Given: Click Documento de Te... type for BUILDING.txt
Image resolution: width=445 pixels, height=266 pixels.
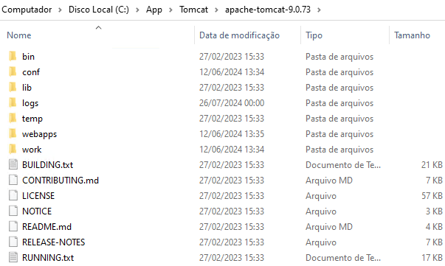Looking at the screenshot, I should tap(343, 164).
